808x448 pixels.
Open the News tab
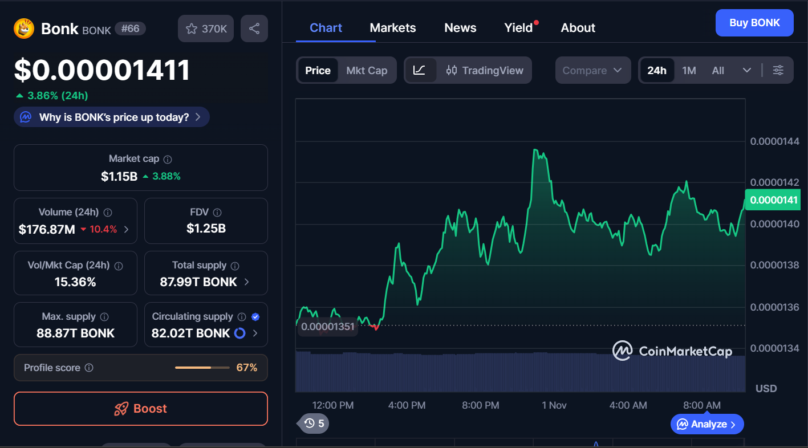click(x=460, y=28)
